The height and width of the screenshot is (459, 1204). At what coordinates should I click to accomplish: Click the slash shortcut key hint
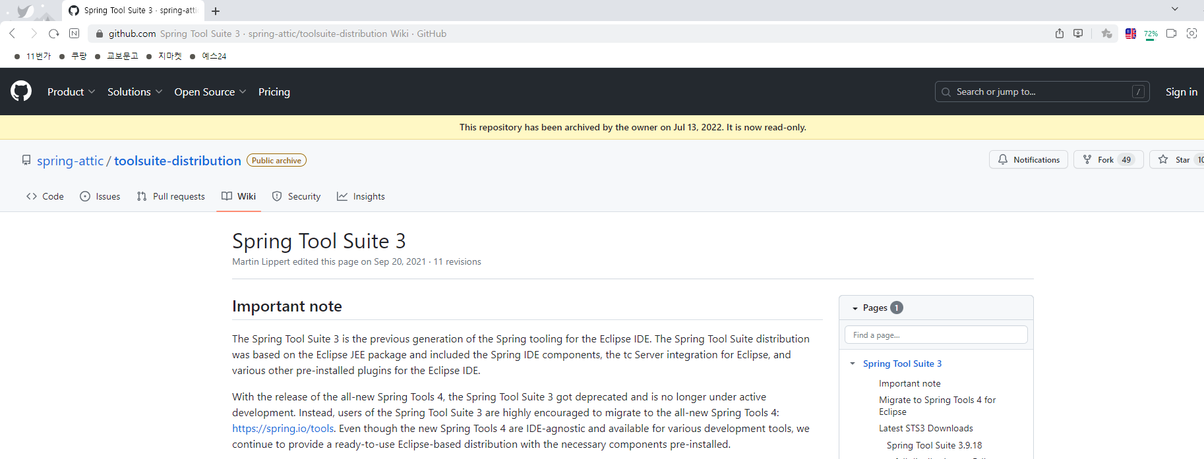1138,92
